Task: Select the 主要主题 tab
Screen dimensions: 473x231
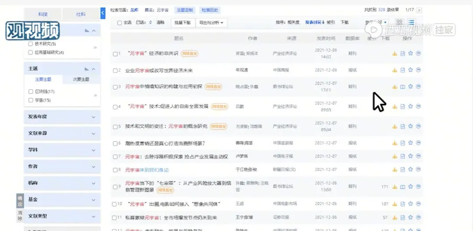Action: 43,79
